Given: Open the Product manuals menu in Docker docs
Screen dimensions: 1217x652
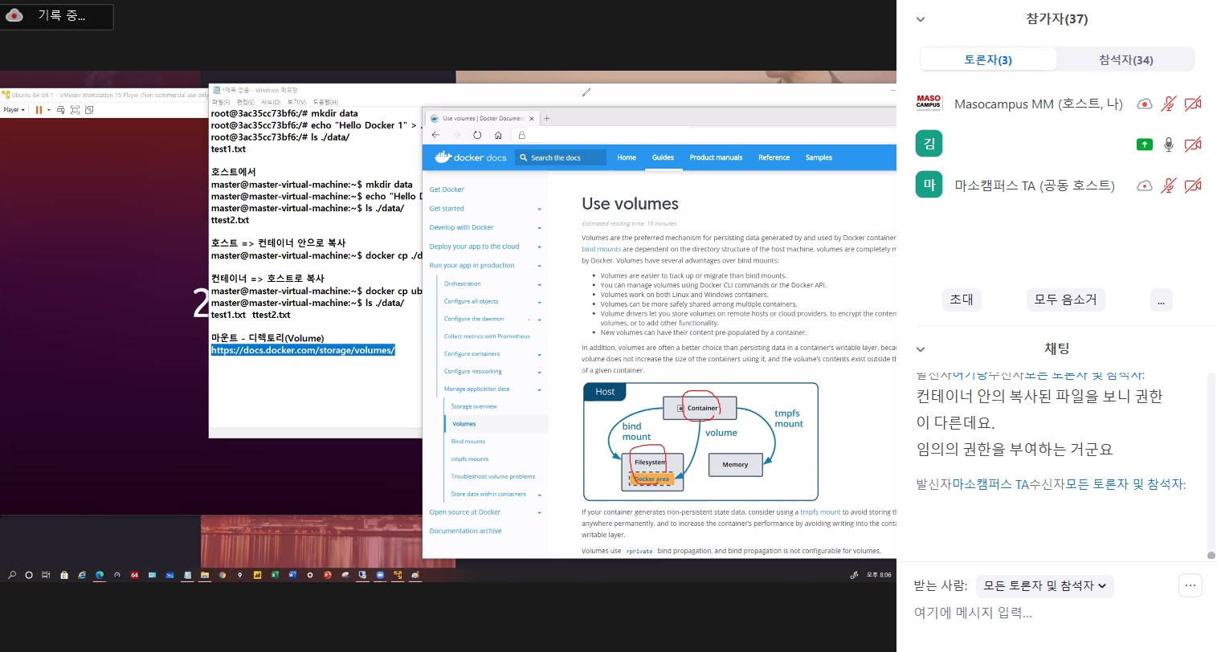Looking at the screenshot, I should pyautogui.click(x=716, y=157).
